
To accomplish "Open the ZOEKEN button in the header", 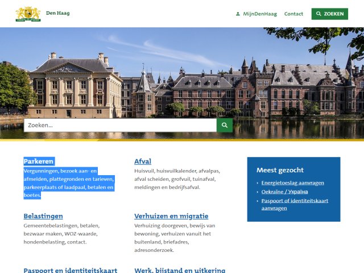I will [329, 14].
